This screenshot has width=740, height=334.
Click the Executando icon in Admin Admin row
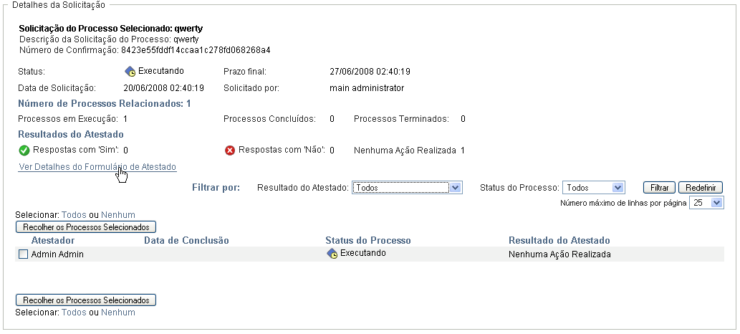tap(332, 254)
